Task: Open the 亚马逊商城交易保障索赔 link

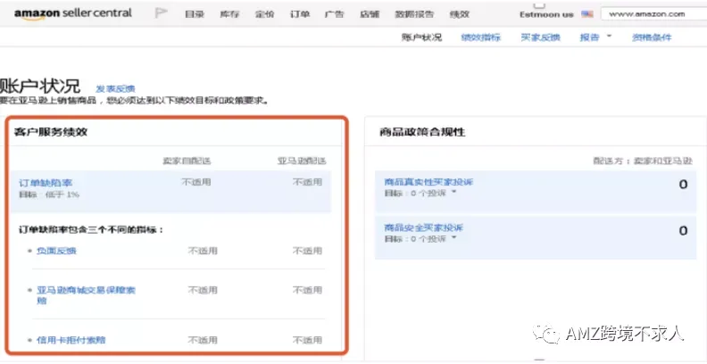Action: (x=86, y=295)
